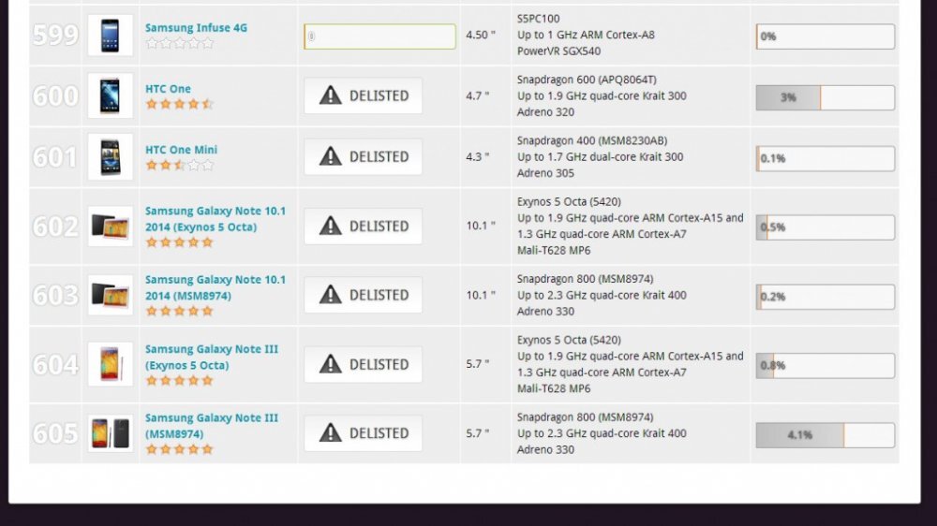Click the HTC One device thumbnail in row 600
Viewport: 937px width, 526px height.
(110, 95)
